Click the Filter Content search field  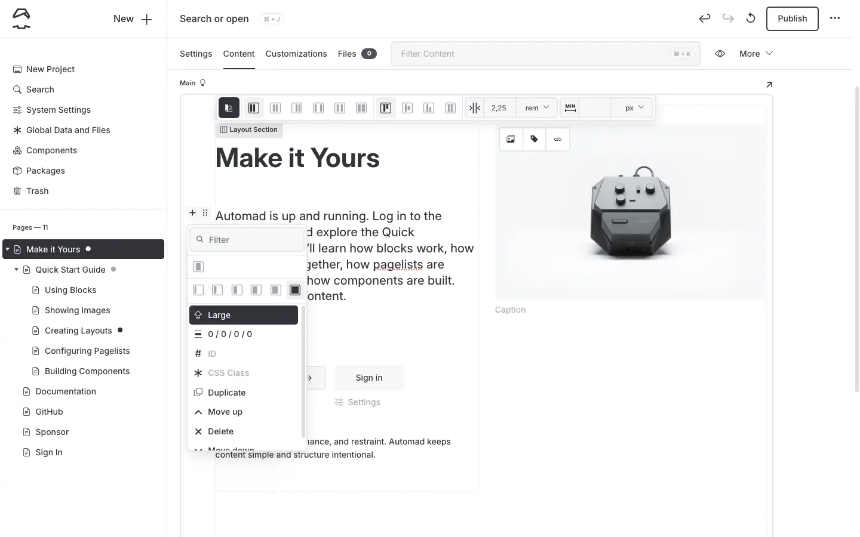click(532, 54)
